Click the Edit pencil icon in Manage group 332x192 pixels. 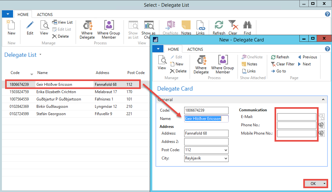(30, 26)
